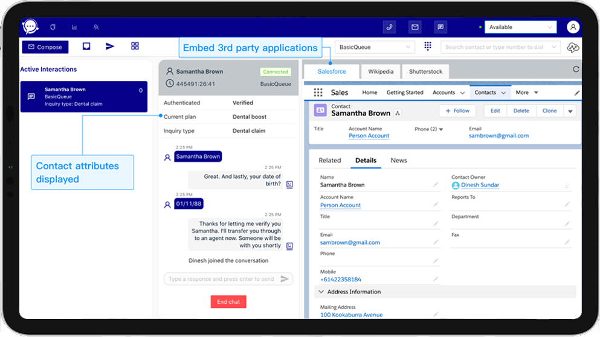Edit the Account Name field pencil
This screenshot has width=600, height=337.
click(x=436, y=205)
